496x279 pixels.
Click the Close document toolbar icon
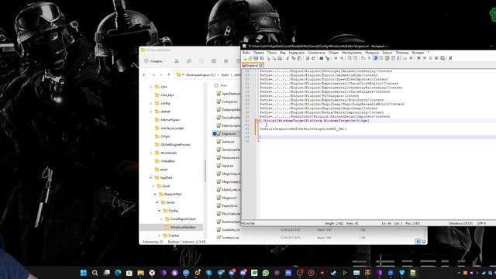268,58
